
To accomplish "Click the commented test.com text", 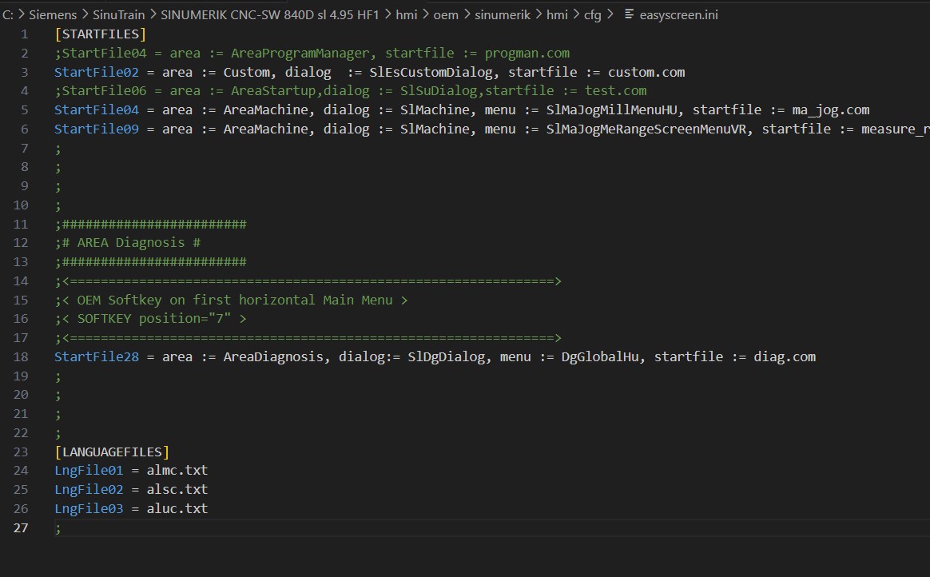I will point(616,91).
